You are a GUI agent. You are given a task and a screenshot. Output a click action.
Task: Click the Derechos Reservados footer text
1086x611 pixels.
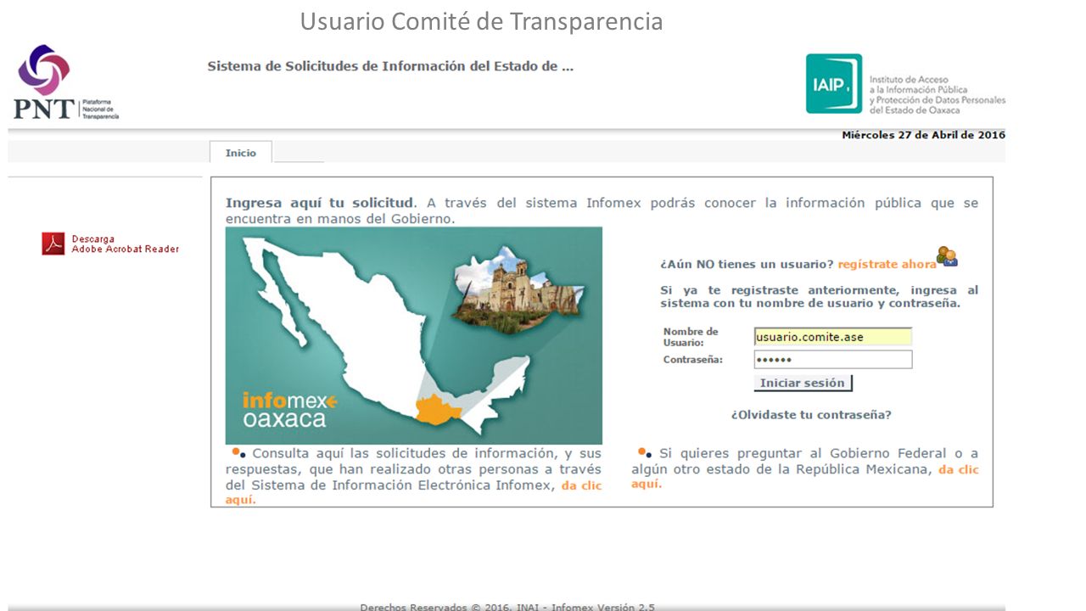point(507,606)
